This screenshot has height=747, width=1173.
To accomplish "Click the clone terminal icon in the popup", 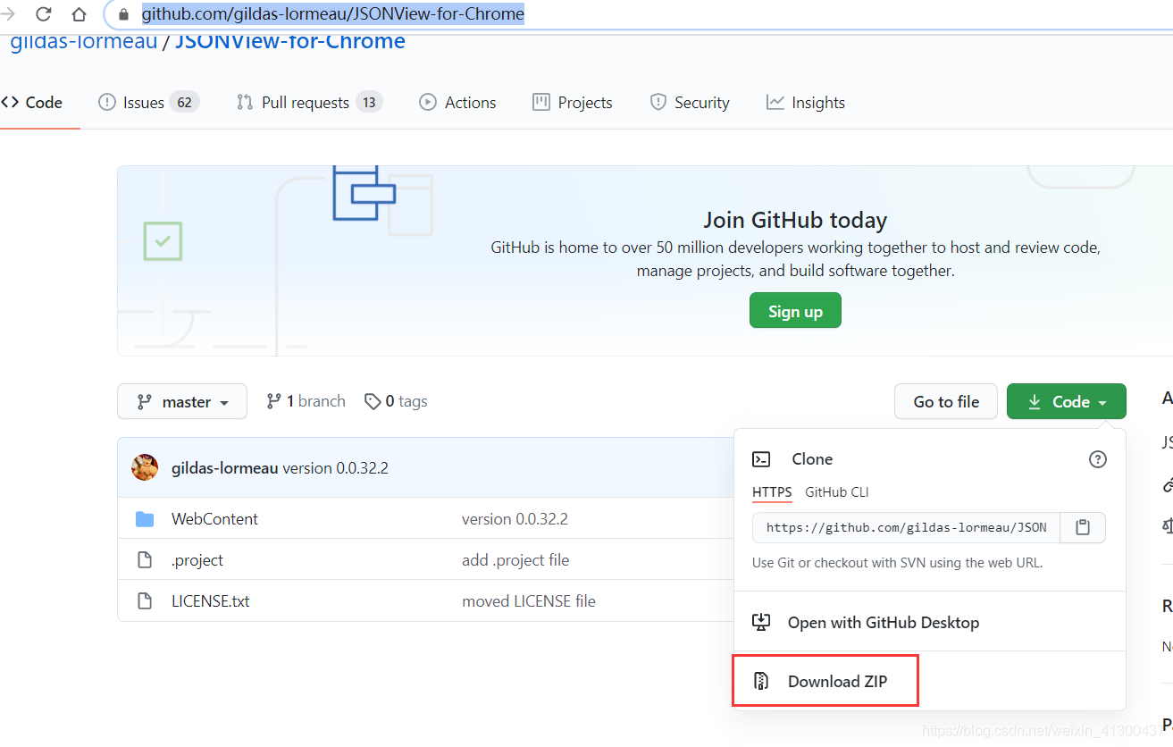I will [761, 458].
